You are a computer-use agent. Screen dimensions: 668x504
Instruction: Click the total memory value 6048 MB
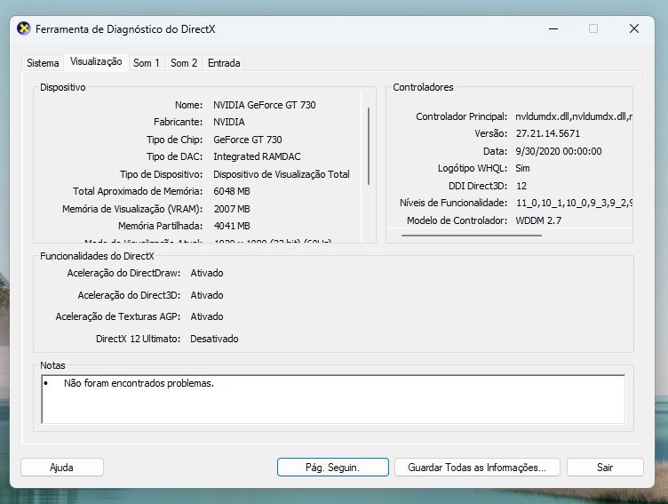click(232, 191)
